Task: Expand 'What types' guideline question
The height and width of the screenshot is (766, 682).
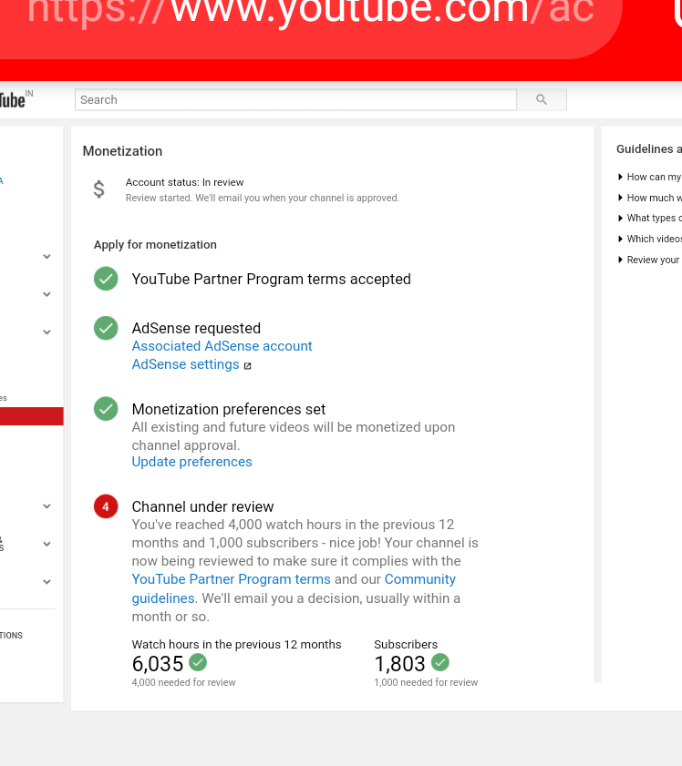Action: [x=650, y=218]
